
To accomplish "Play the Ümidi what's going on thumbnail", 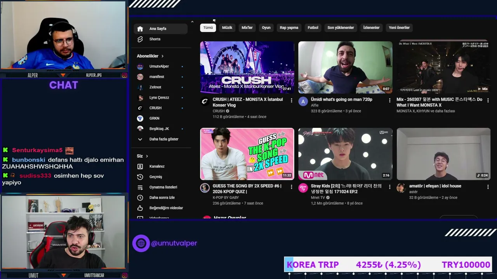I will coord(345,67).
